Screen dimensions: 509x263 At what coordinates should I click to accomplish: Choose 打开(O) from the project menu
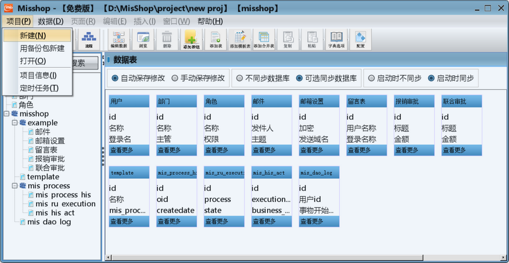click(37, 61)
